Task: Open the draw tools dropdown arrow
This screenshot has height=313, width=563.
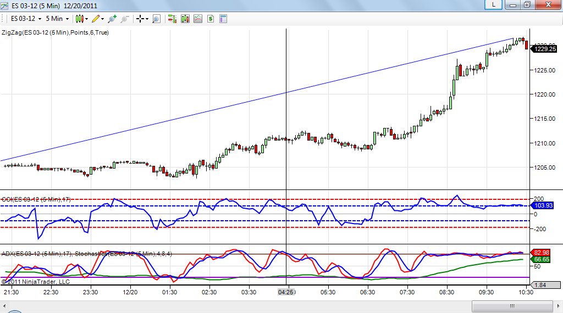Action: [x=102, y=19]
